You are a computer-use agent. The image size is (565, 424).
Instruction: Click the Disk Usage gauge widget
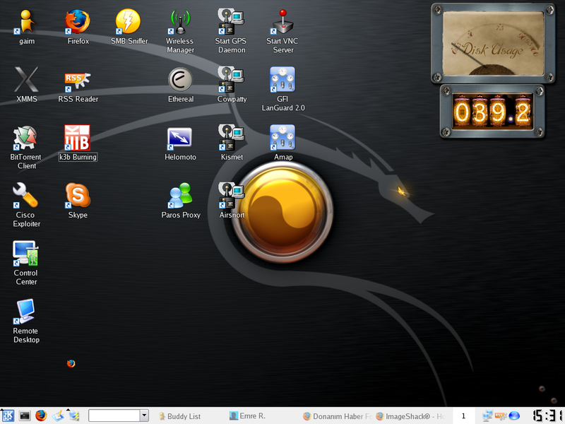click(493, 43)
